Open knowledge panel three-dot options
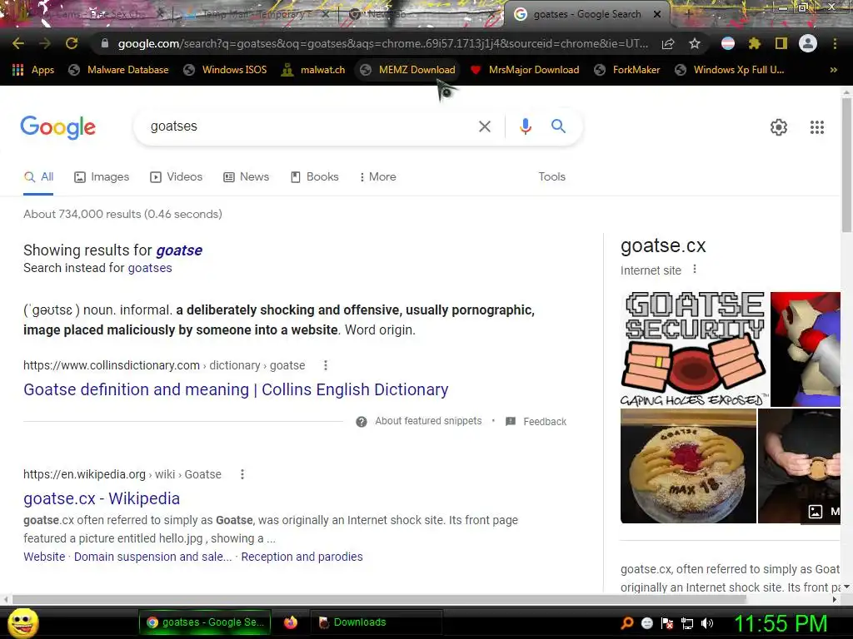 [x=694, y=270]
